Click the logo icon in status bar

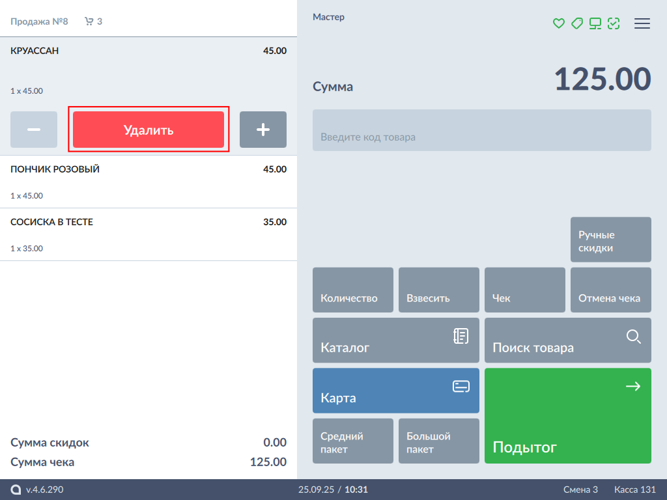(x=16, y=490)
